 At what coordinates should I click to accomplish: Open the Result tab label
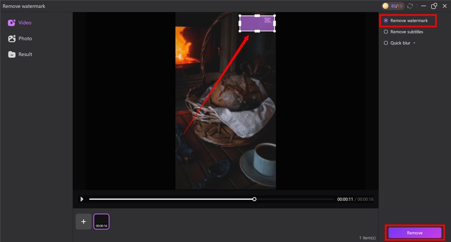point(25,55)
